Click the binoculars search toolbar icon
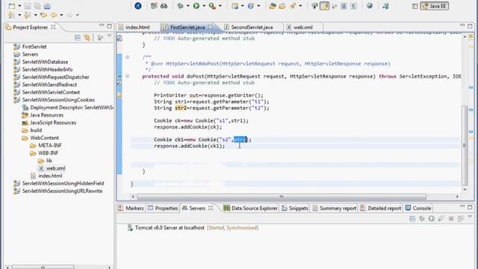 (164, 6)
